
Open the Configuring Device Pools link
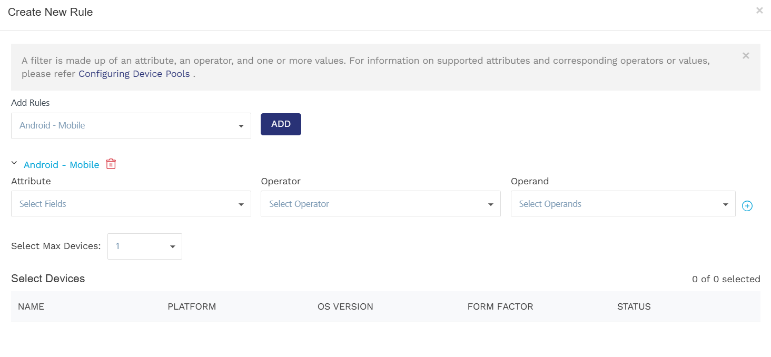(x=134, y=74)
